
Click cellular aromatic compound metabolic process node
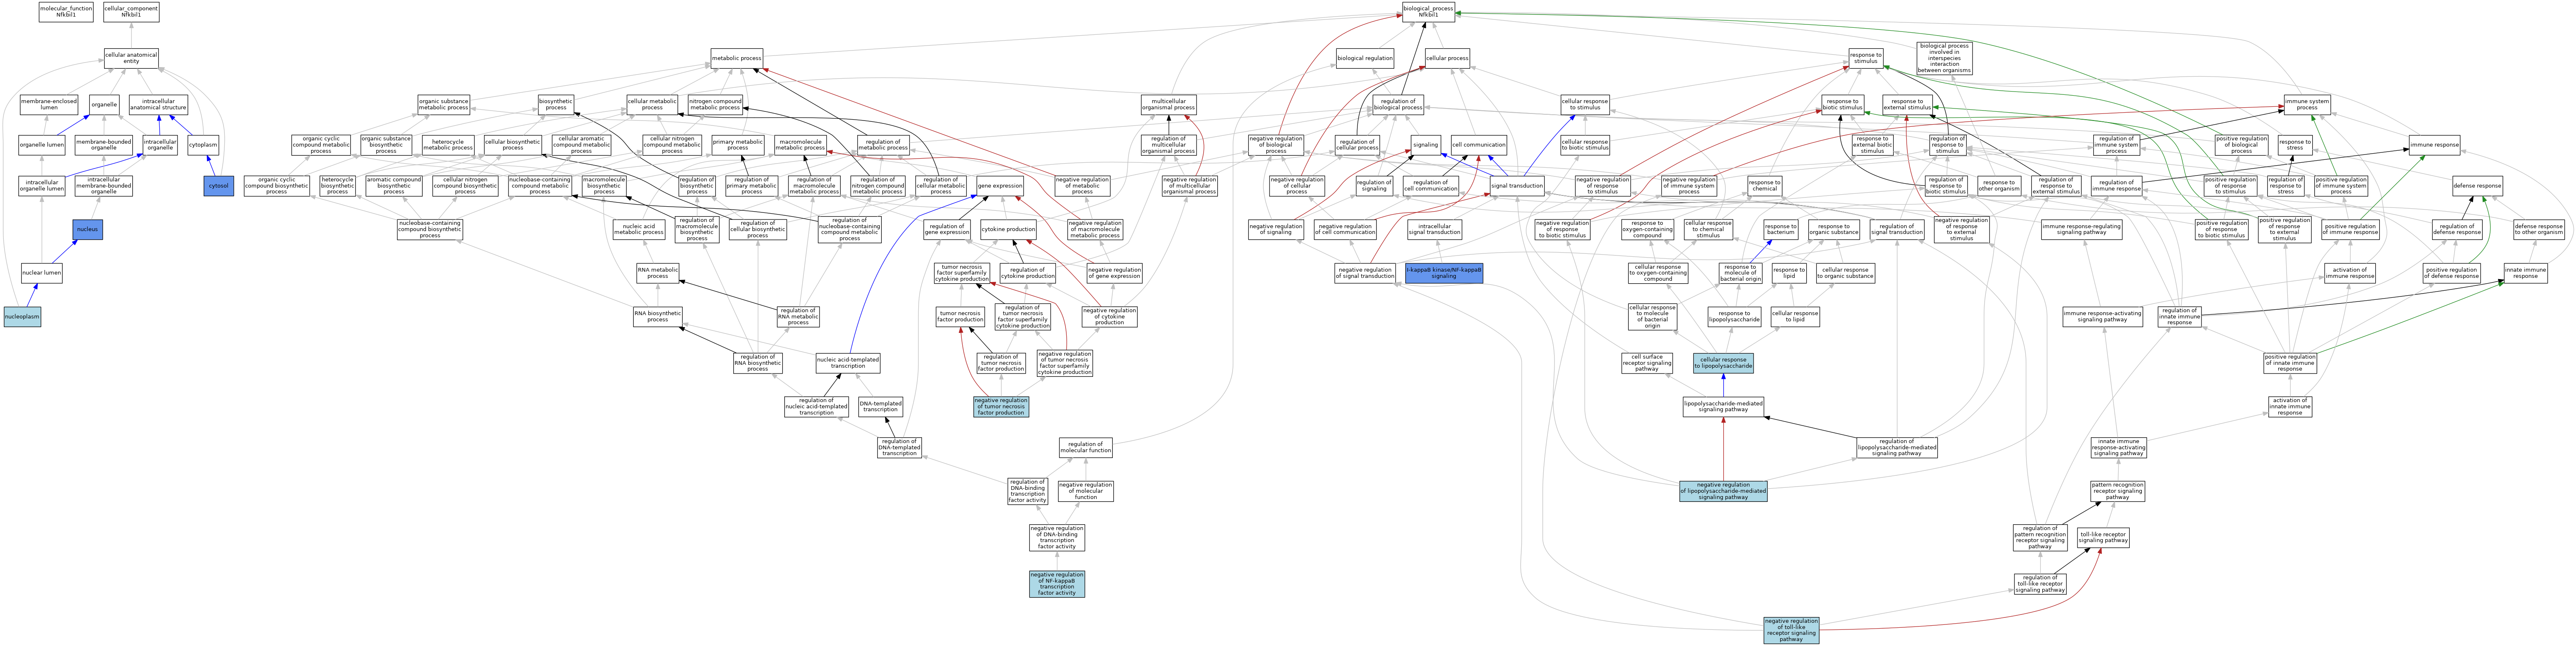point(581,145)
